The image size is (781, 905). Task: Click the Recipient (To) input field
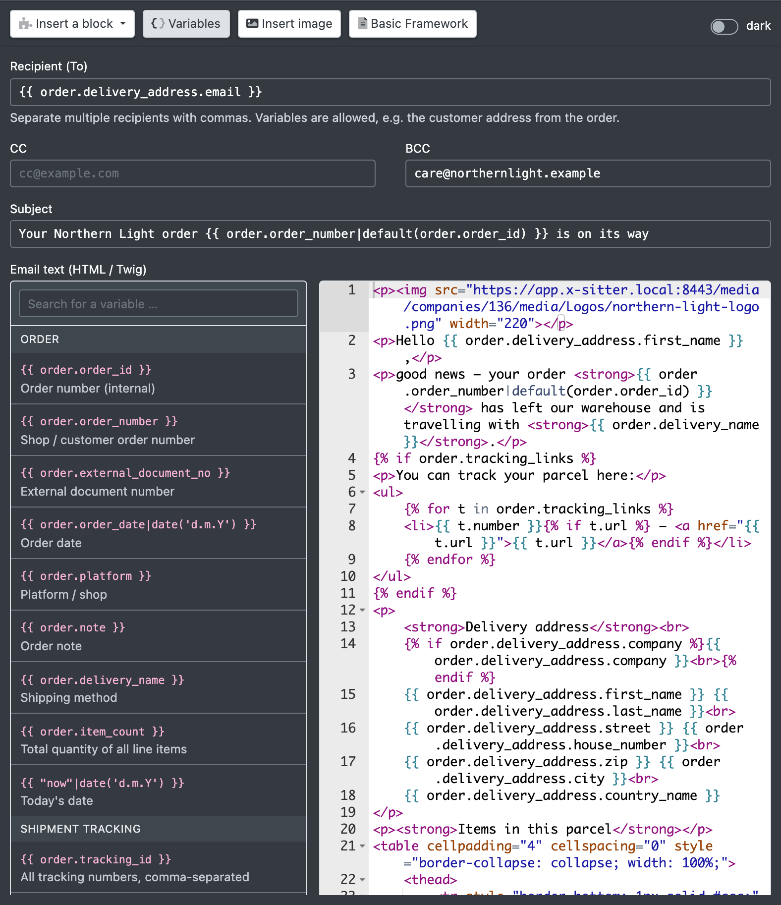(390, 92)
